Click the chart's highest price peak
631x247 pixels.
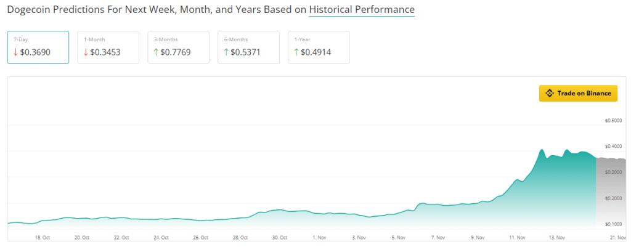coord(542,150)
